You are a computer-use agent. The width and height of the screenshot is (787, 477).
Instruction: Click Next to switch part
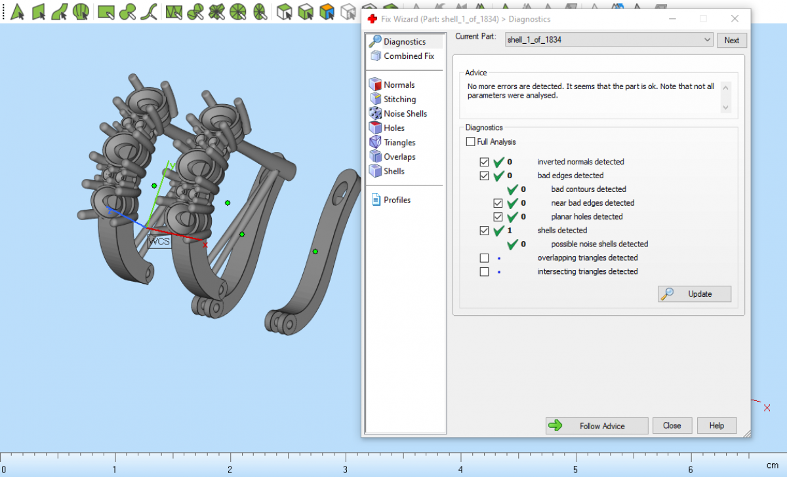click(x=731, y=40)
